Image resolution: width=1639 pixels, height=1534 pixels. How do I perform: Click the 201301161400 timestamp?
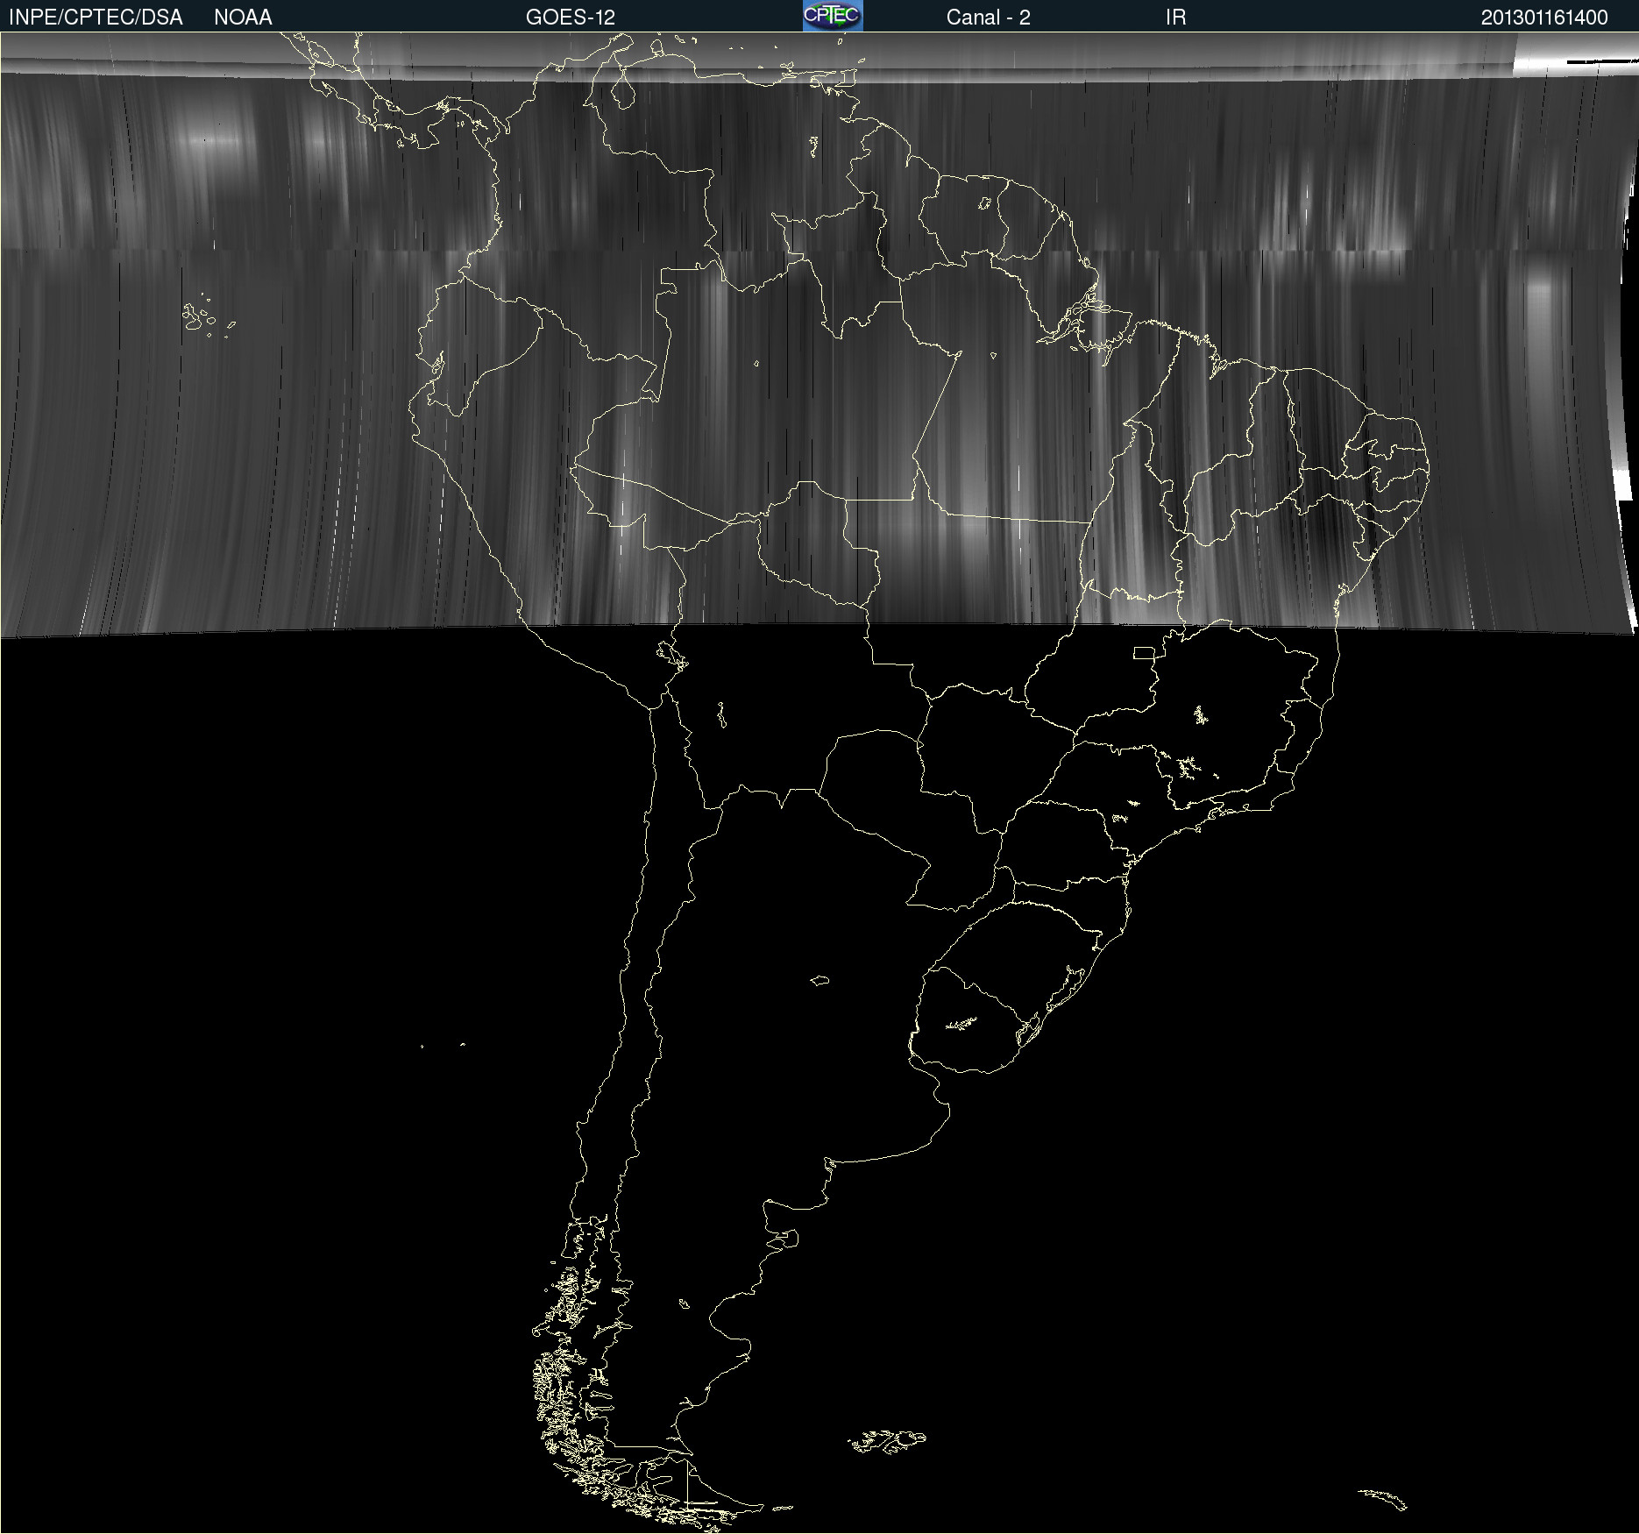click(x=1544, y=18)
